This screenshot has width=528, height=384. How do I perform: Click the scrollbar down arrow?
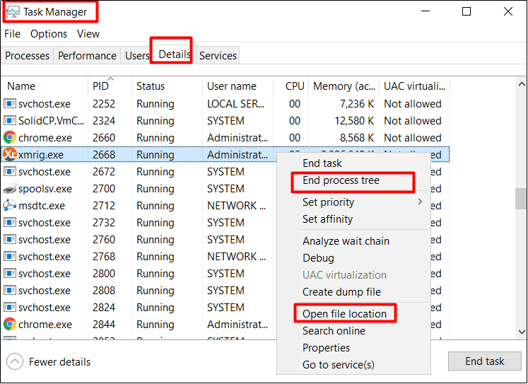(x=522, y=332)
